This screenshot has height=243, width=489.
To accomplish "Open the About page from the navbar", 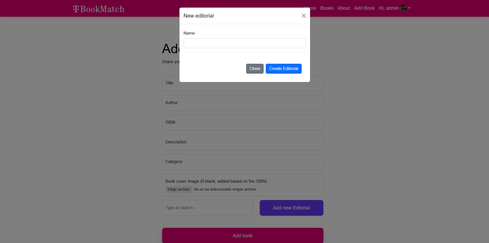I will (x=344, y=8).
